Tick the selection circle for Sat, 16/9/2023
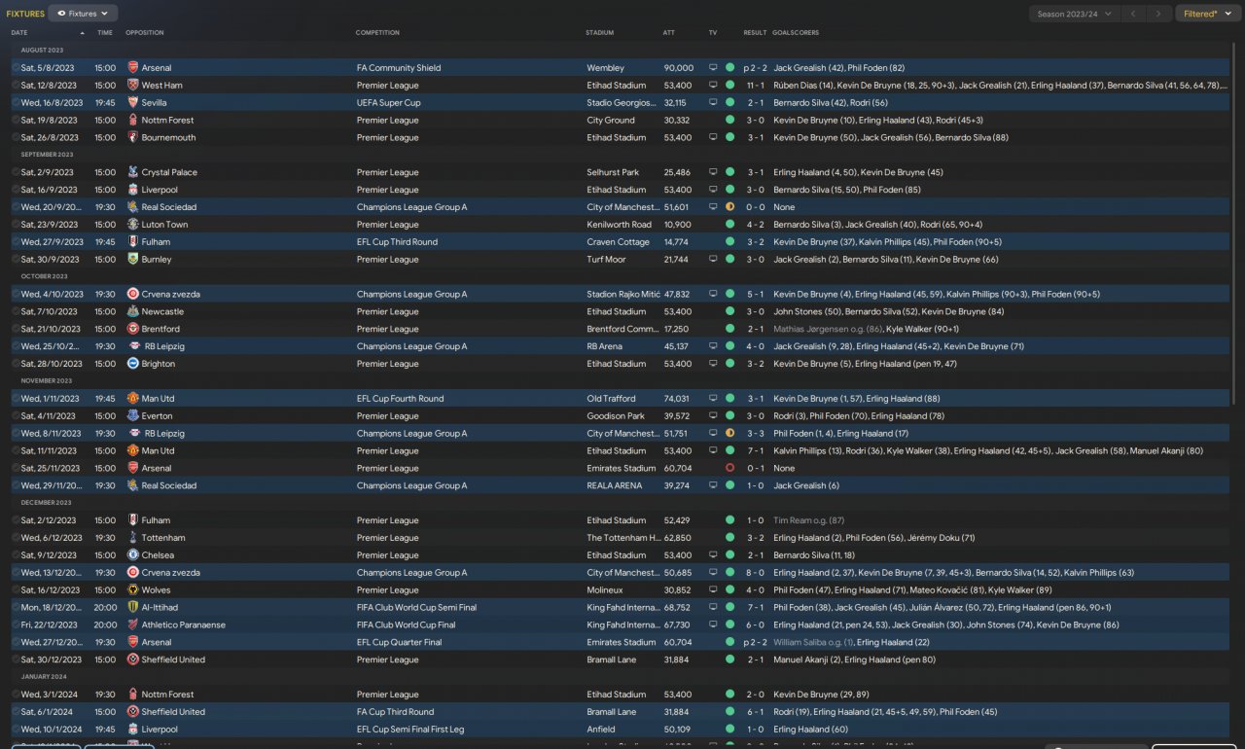This screenshot has height=749, width=1245. (16, 190)
